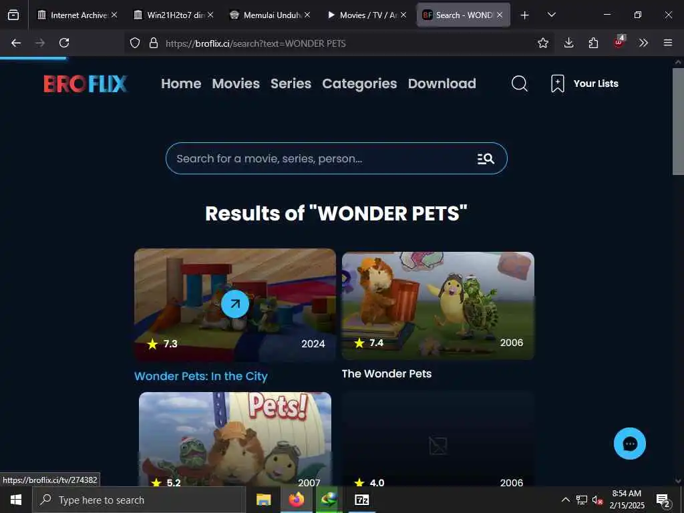Open Internet Download Manager taskbar icon

pos(329,500)
